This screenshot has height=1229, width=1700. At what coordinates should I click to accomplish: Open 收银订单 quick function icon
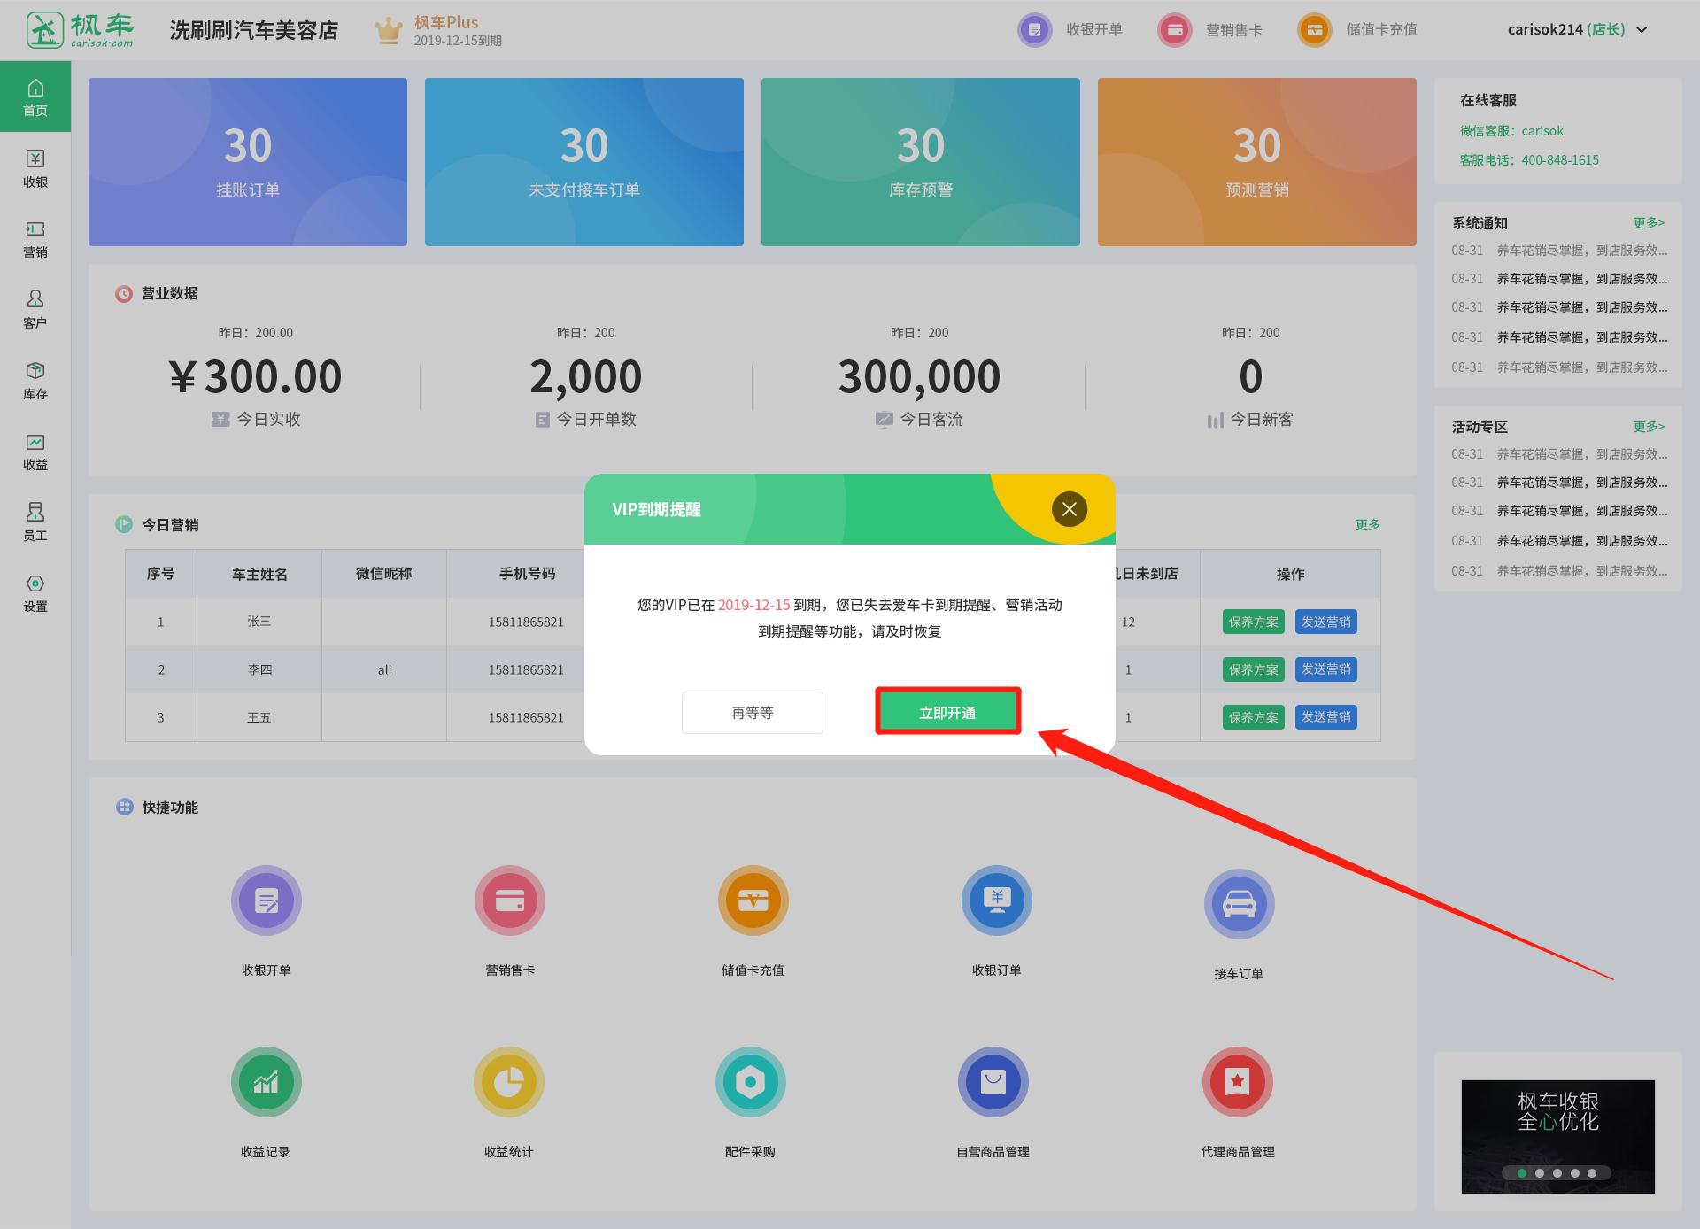click(997, 900)
